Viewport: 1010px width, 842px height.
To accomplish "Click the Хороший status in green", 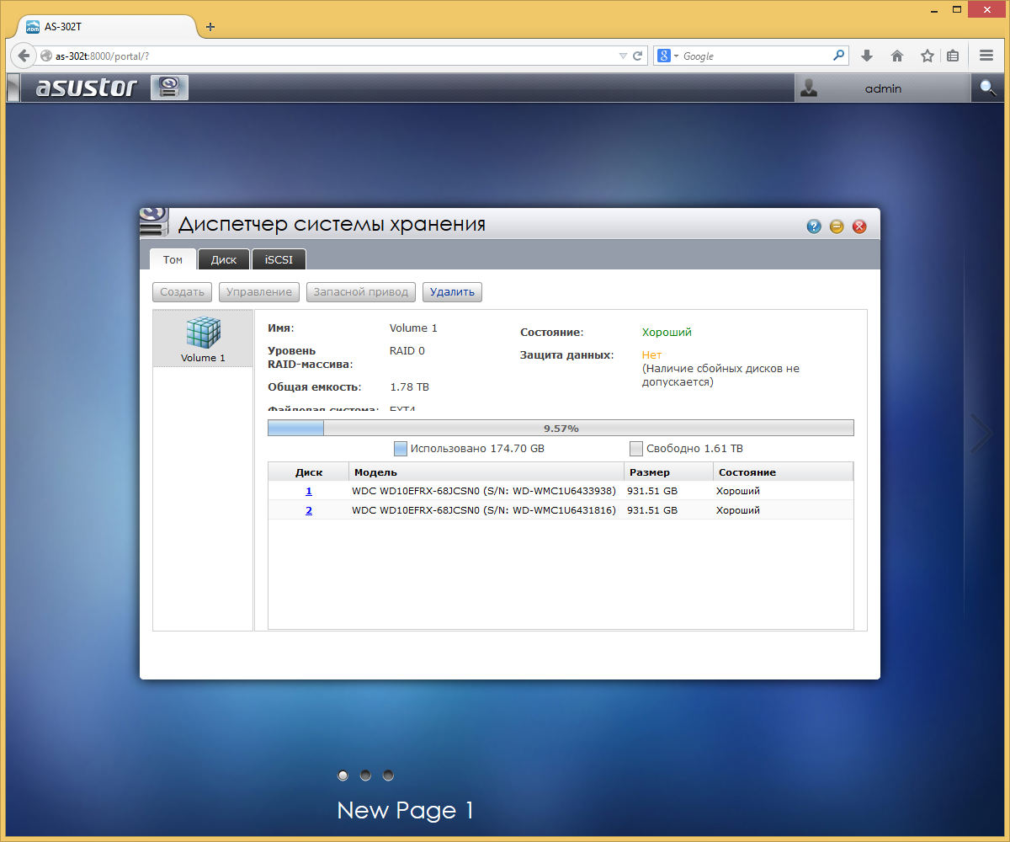I will click(x=667, y=333).
